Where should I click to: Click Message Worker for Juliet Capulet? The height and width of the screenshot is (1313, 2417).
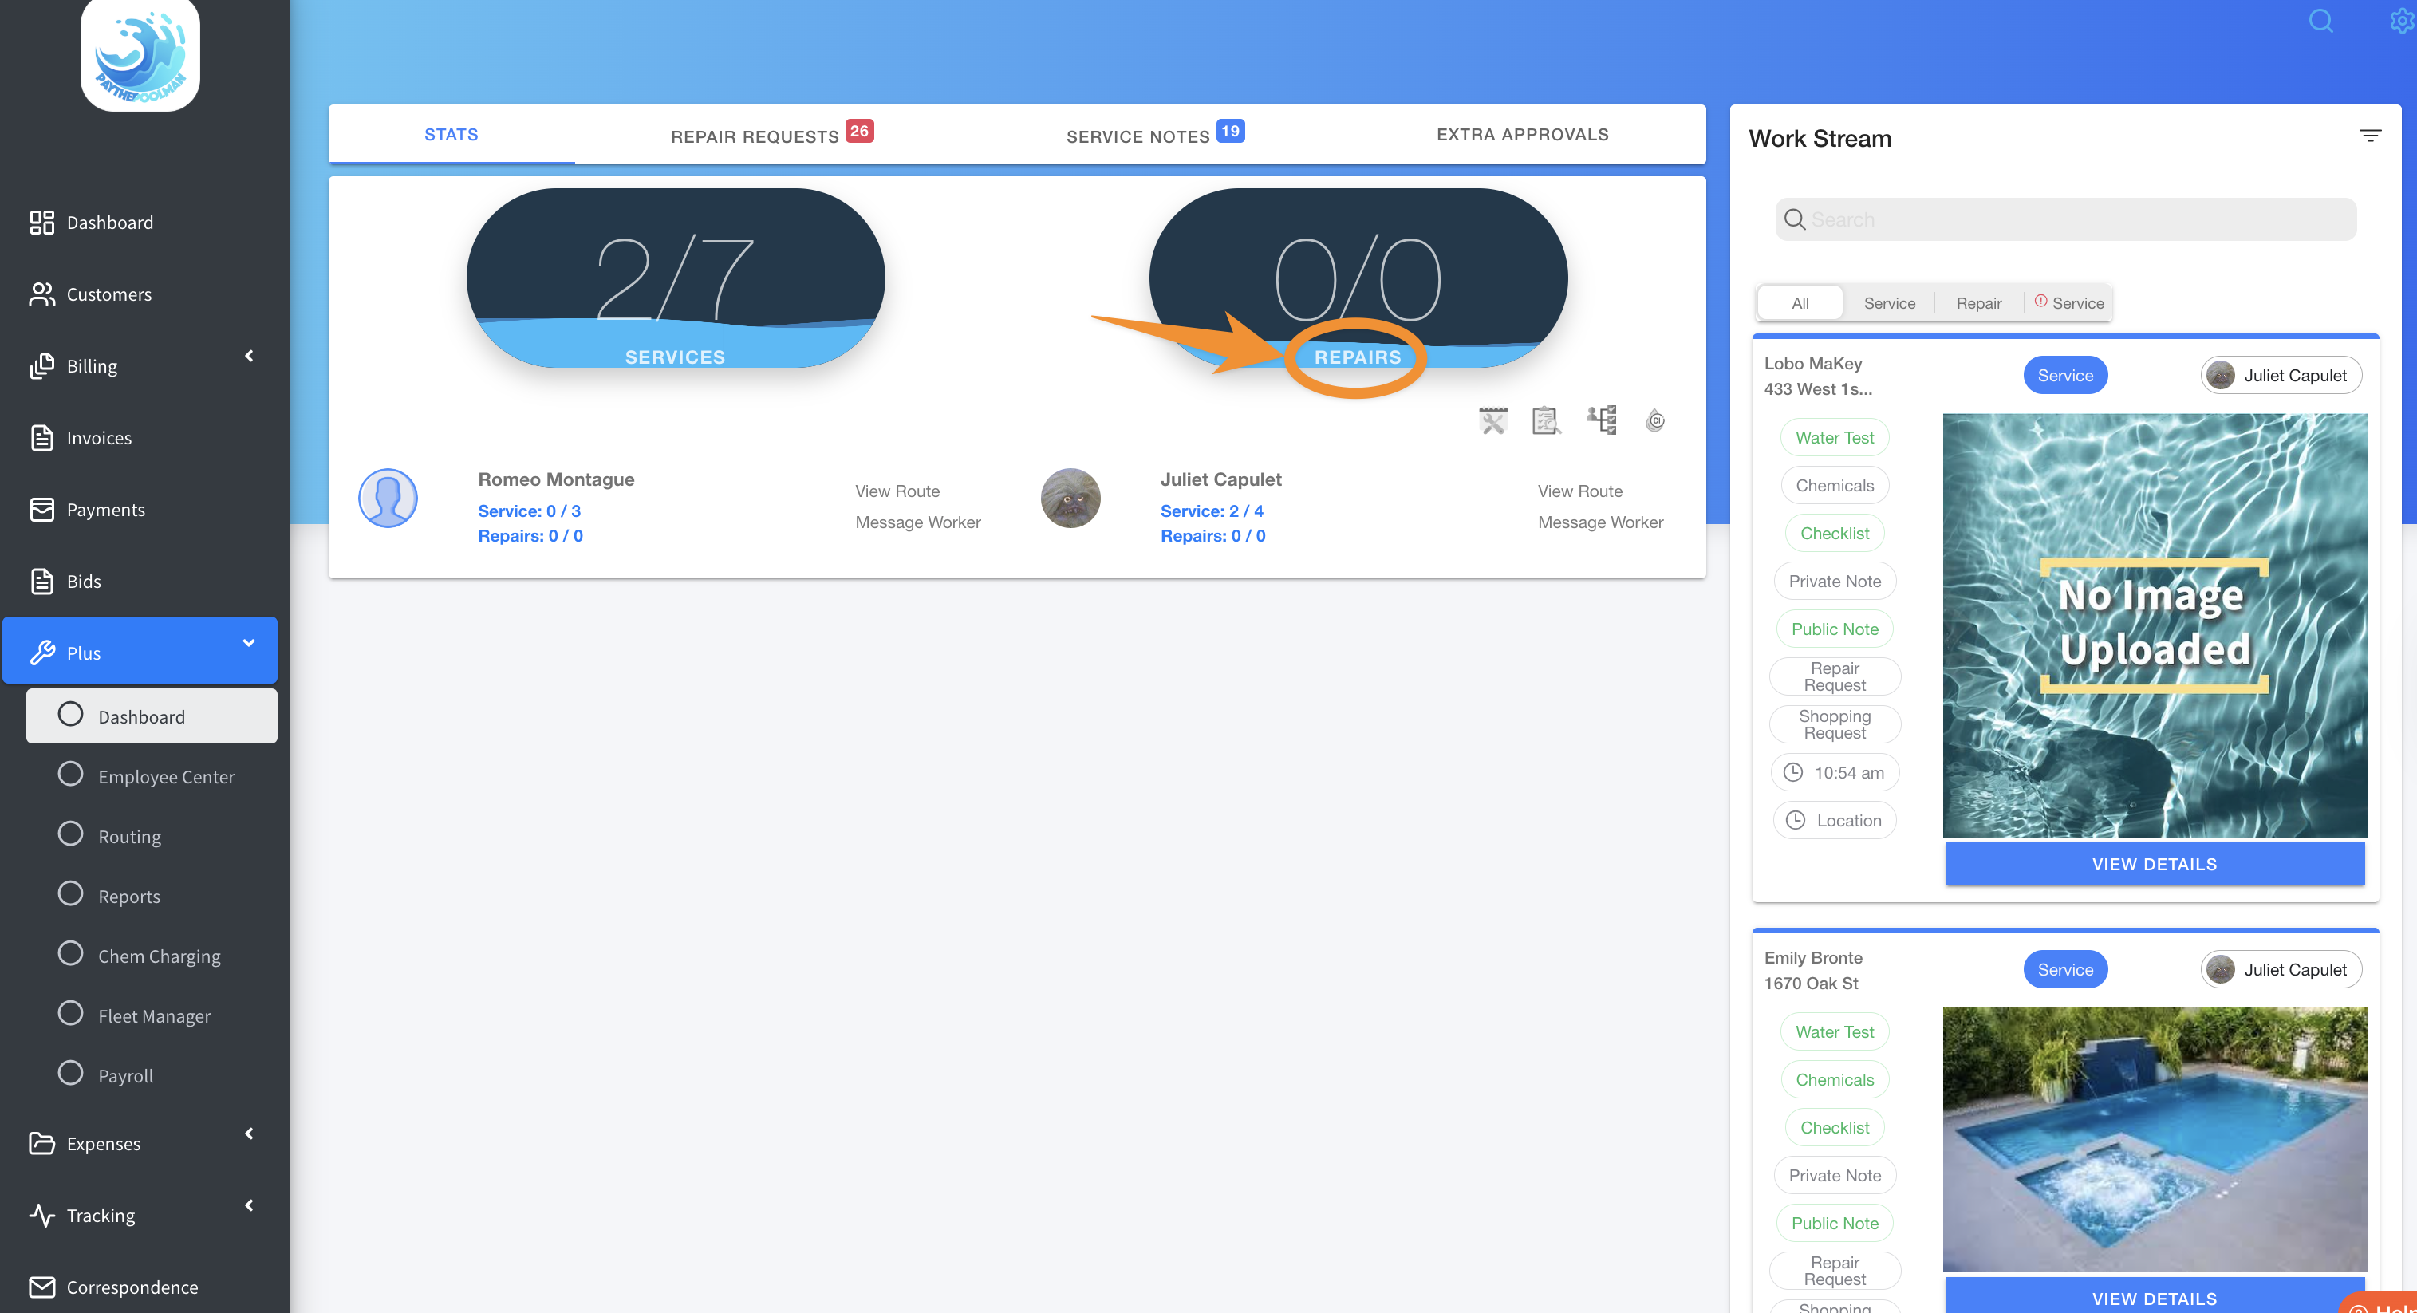tap(1599, 522)
